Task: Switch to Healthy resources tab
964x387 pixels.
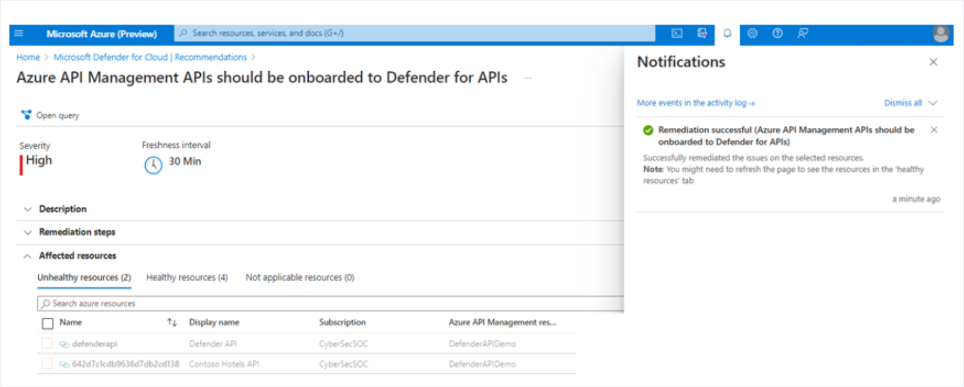Action: (x=187, y=278)
